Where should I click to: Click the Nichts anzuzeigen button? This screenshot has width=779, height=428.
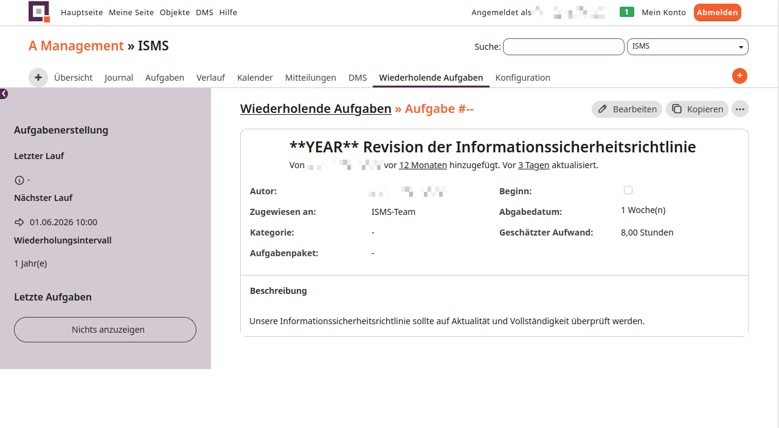(105, 330)
